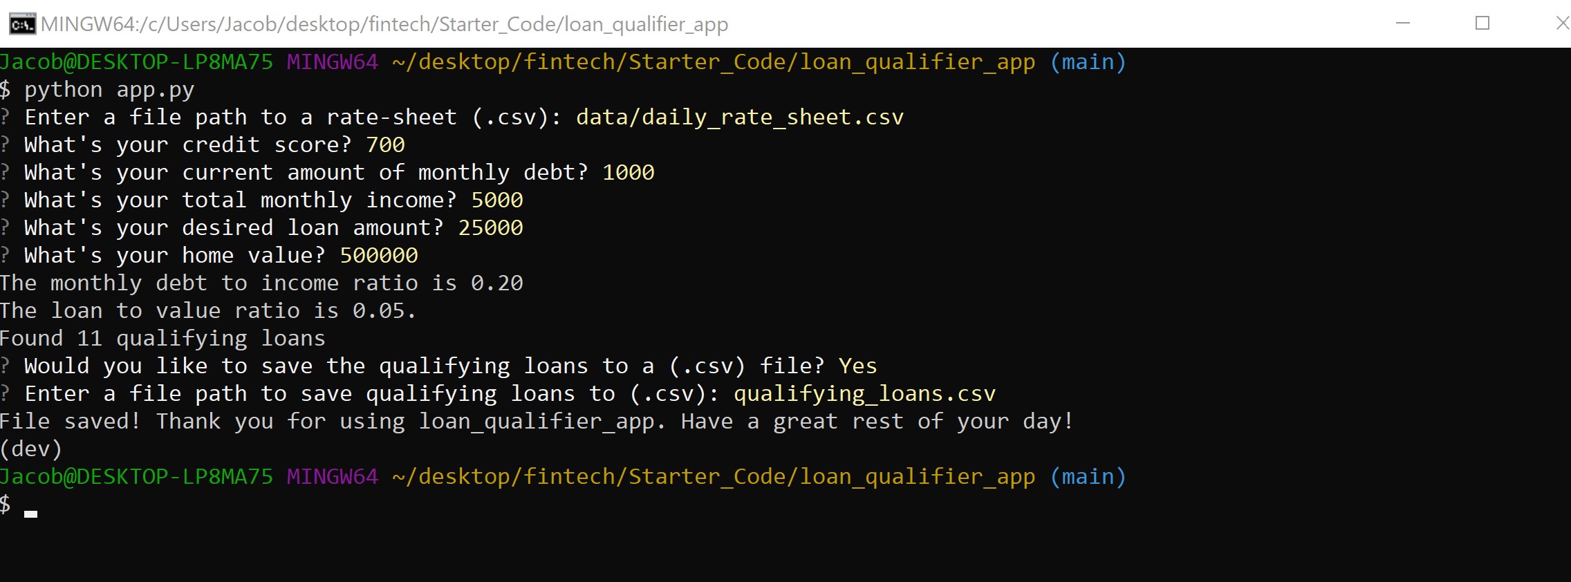Click the loan amount value 25000
This screenshot has height=582, width=1571.
pyautogui.click(x=490, y=227)
